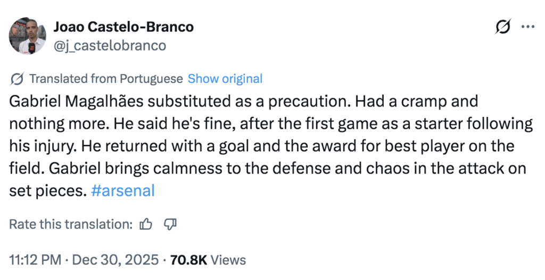Click the "Rate this translation:" label
The width and height of the screenshot is (545, 280).
click(71, 225)
